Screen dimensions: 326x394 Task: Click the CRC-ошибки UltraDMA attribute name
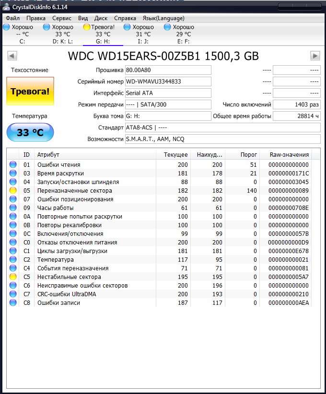coord(67,294)
